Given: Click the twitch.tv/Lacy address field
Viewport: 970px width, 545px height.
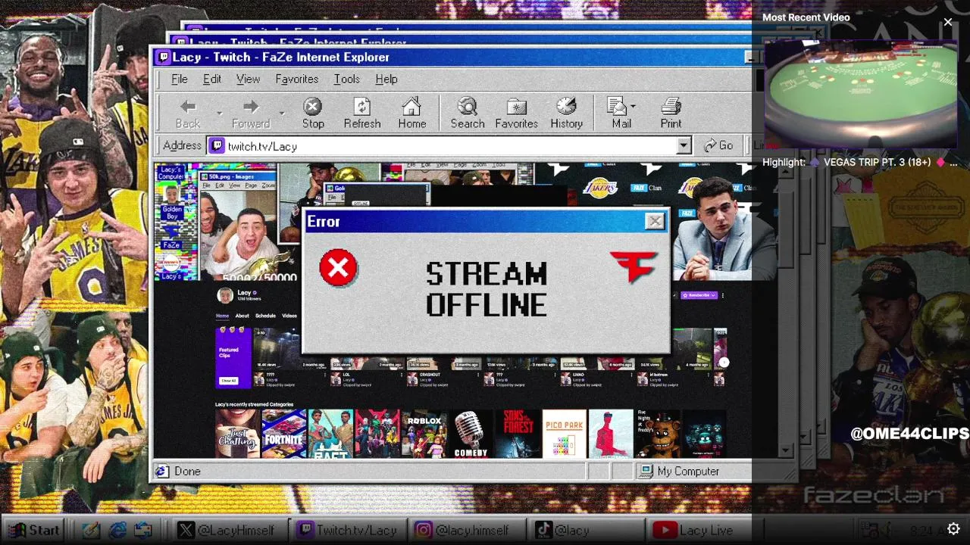Looking at the screenshot, I should (x=450, y=146).
